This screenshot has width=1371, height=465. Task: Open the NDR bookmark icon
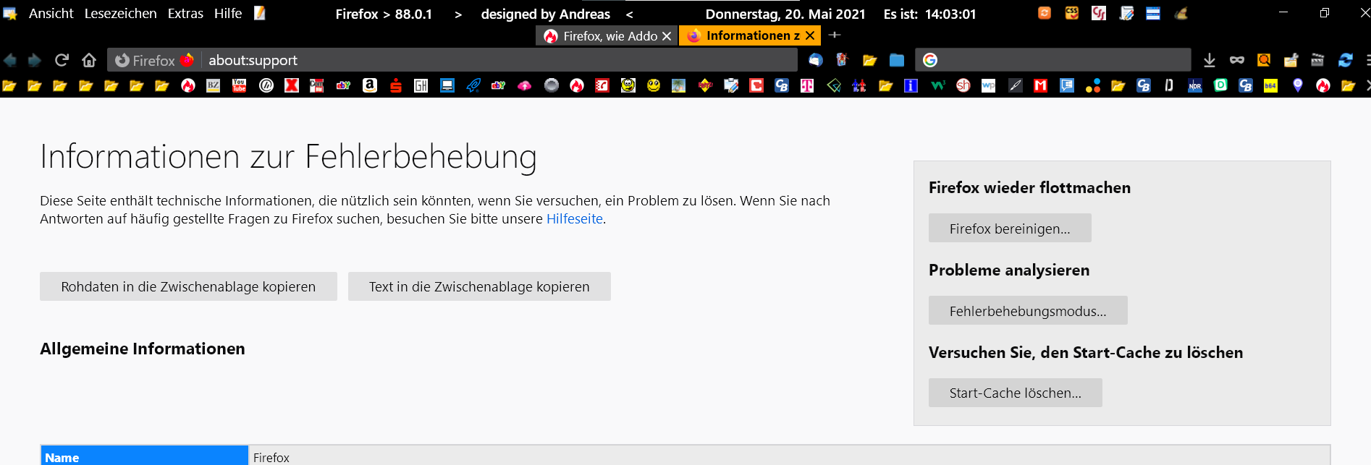(1195, 85)
